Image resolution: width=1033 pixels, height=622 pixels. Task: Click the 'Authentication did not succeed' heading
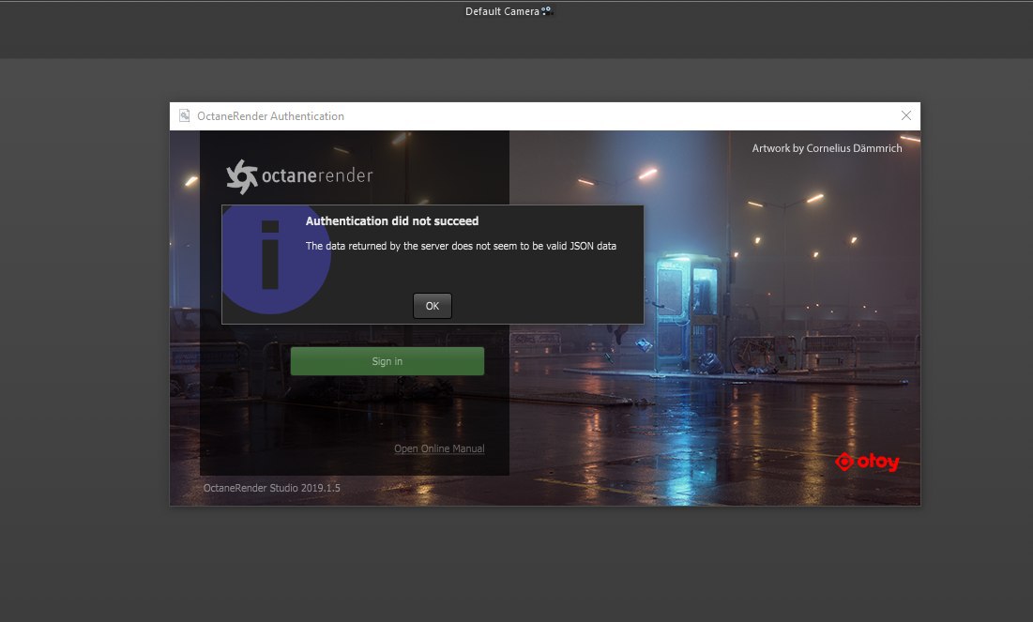pyautogui.click(x=392, y=220)
